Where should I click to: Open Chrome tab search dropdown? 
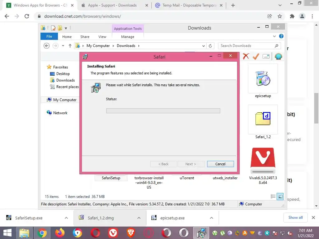pos(280,6)
